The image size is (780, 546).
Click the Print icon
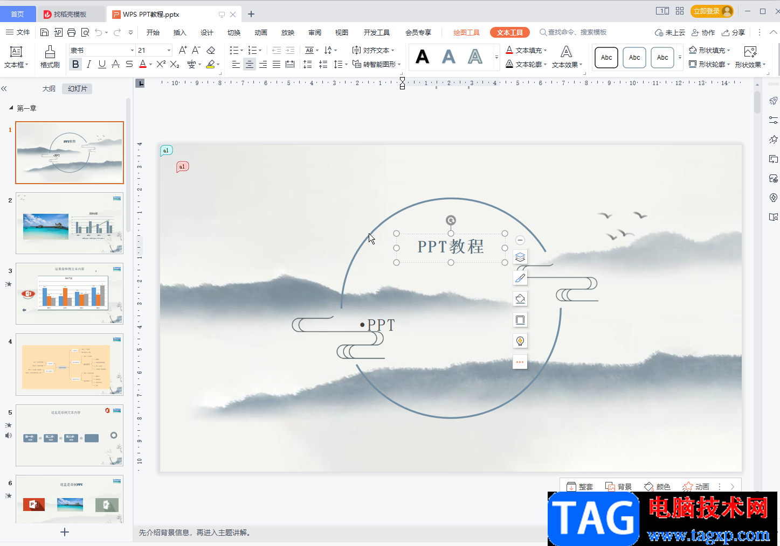[71, 32]
